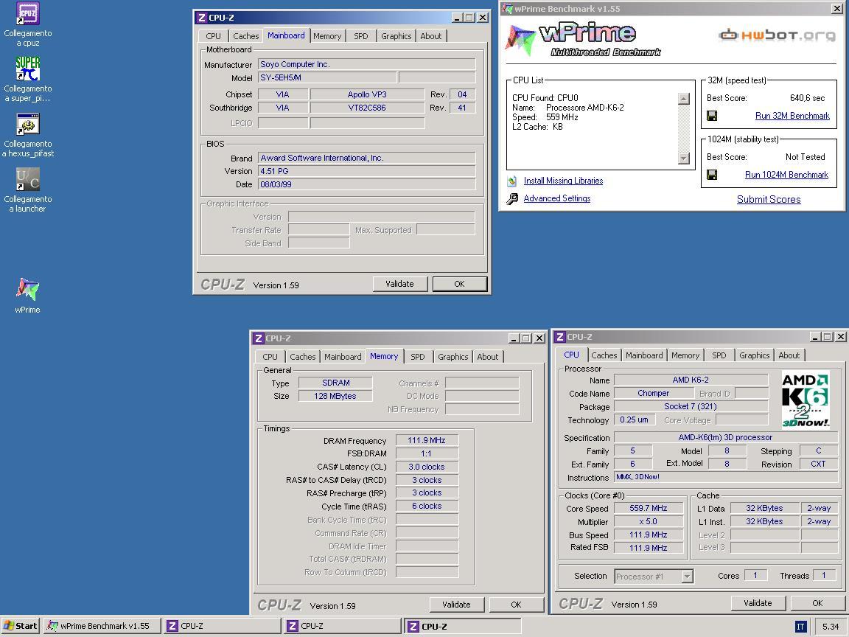The width and height of the screenshot is (849, 637).
Task: Open the Mainboard tab in the Memory CPU-Z window
Action: (x=343, y=357)
